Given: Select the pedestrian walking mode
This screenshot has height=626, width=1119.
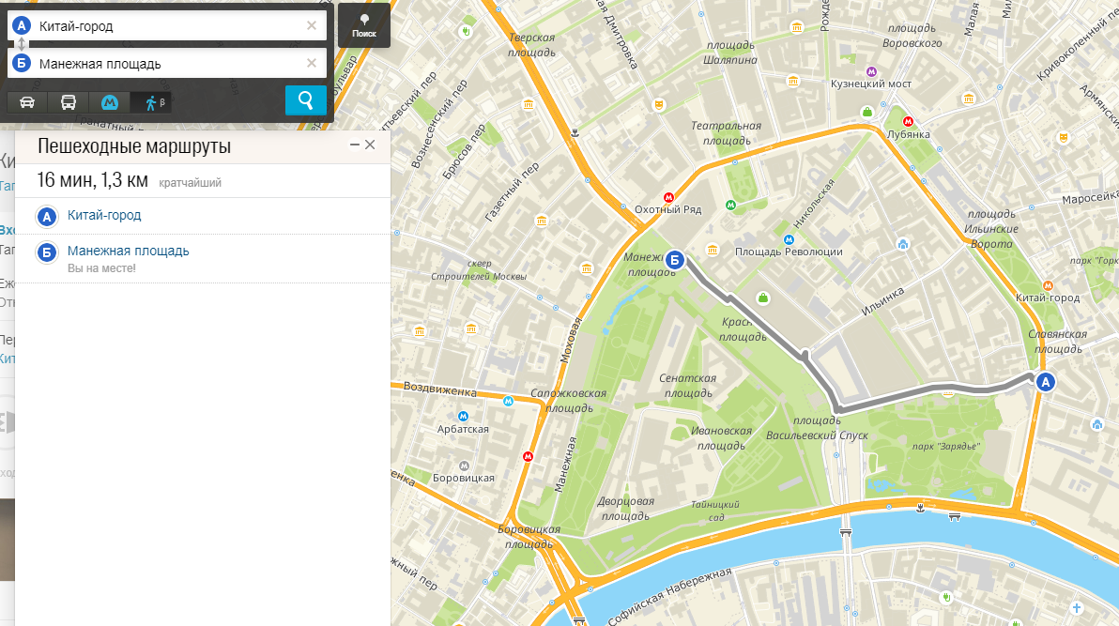Looking at the screenshot, I should 151,102.
